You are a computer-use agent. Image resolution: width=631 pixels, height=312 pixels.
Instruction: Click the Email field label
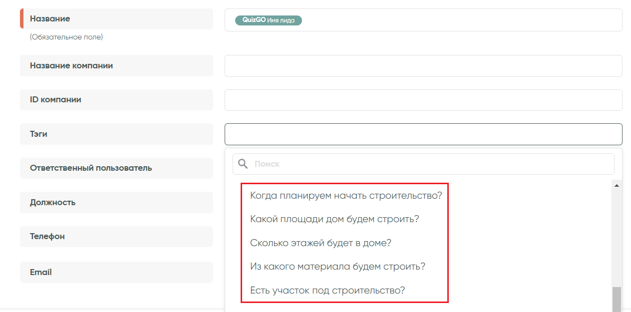[41, 273]
